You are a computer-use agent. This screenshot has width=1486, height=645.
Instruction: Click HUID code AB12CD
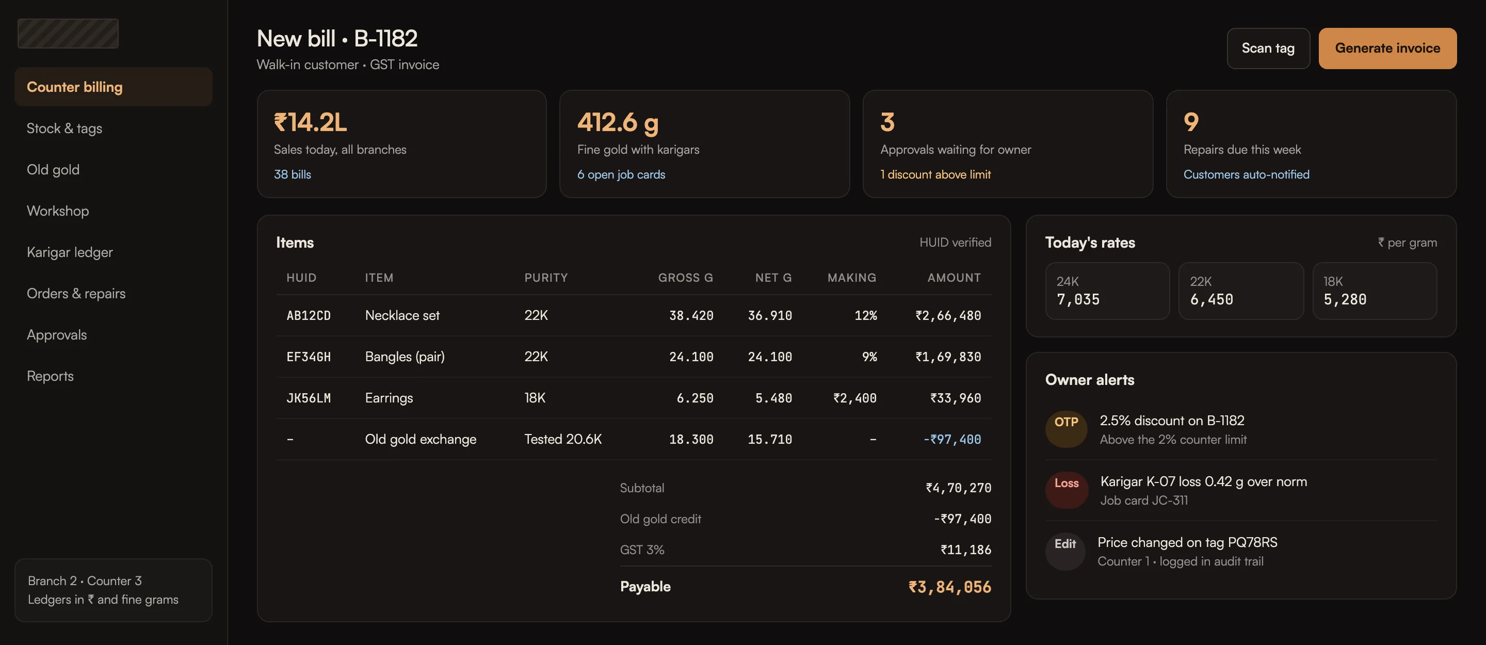pyautogui.click(x=309, y=316)
